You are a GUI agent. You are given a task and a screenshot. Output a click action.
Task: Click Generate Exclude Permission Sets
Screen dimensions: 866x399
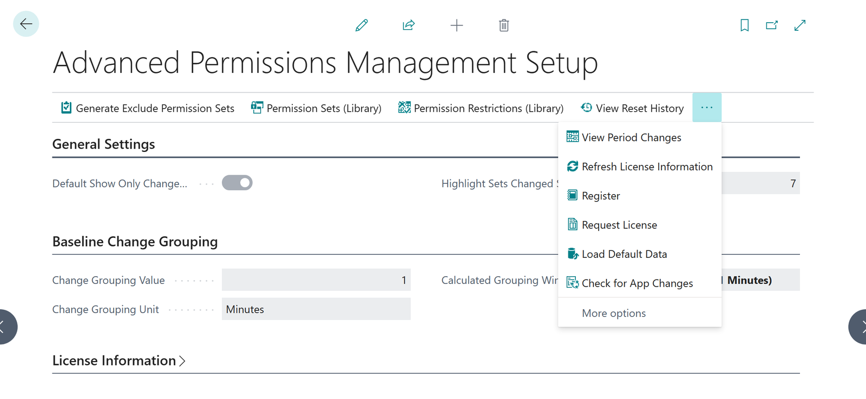pos(148,108)
